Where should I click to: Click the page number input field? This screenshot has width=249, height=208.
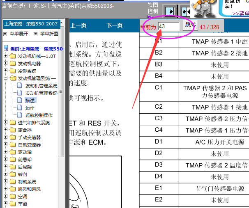click(x=169, y=26)
